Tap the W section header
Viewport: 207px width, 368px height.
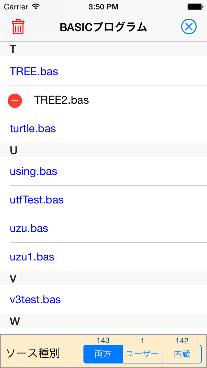coord(103,321)
